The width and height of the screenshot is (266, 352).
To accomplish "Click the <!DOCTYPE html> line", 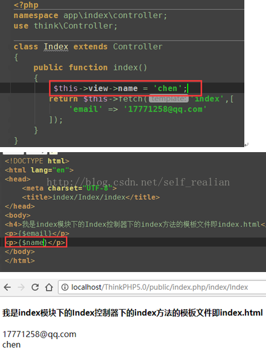I will (x=37, y=161).
